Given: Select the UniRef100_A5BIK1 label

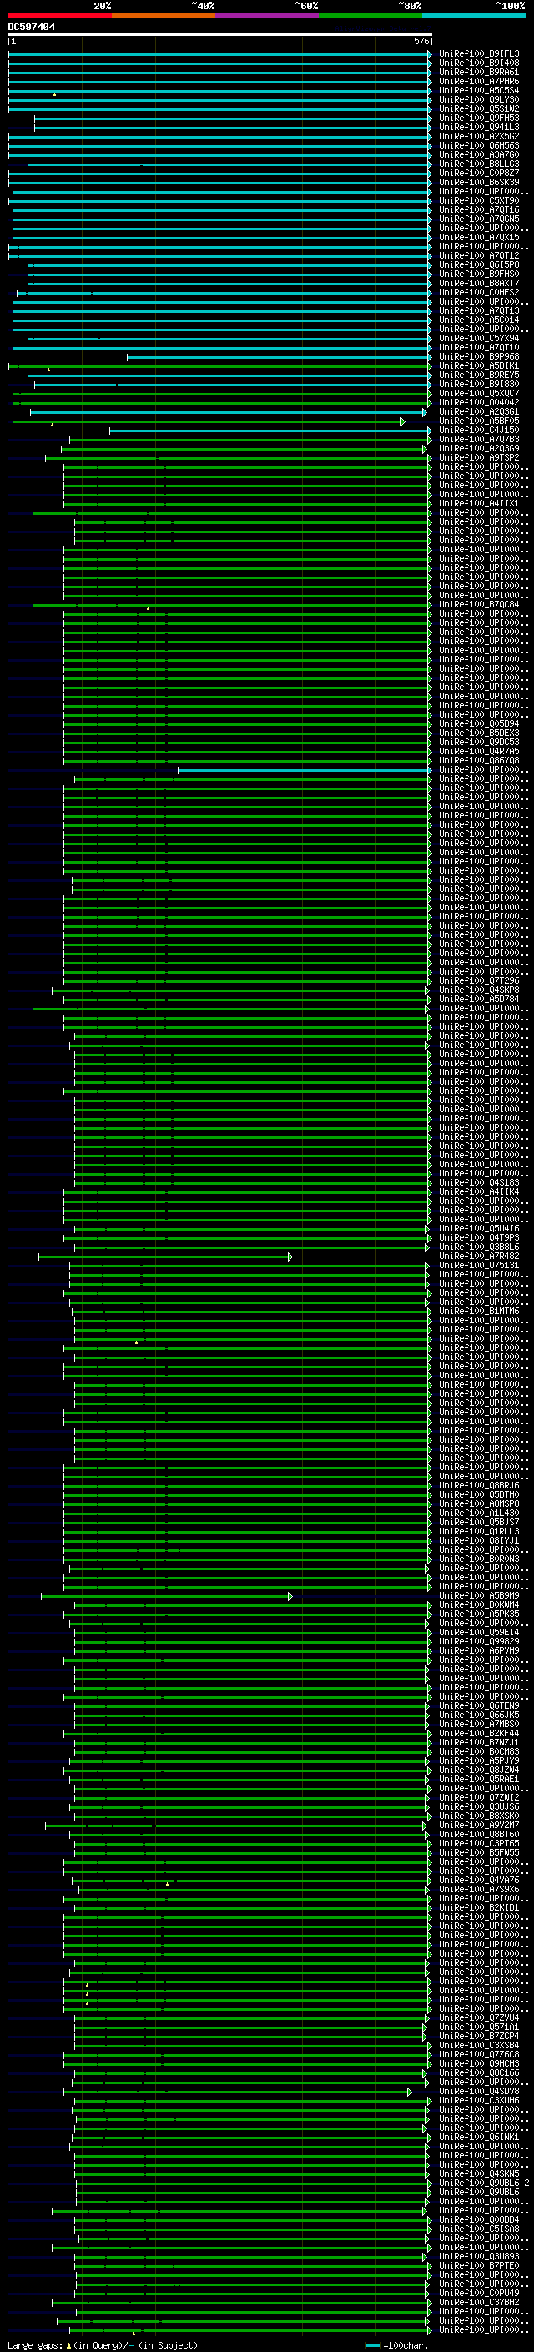Looking at the screenshot, I should click(x=479, y=366).
